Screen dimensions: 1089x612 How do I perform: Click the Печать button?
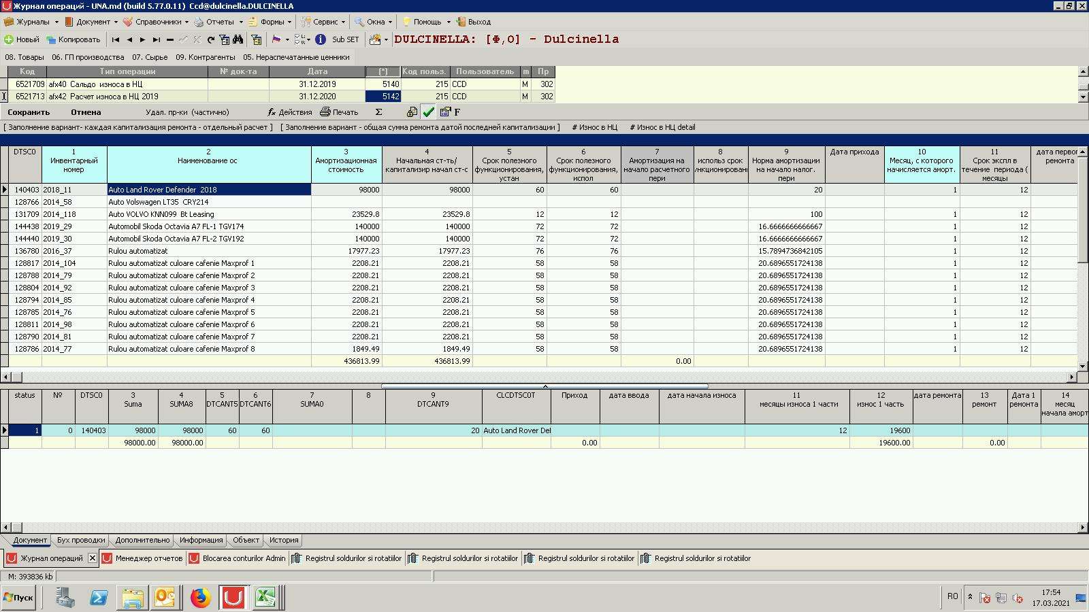point(339,112)
